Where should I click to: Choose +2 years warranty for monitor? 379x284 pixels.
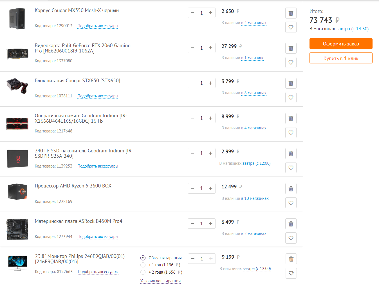coord(143,272)
